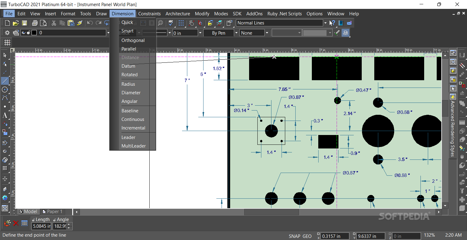Click the send mail envelope icon

[349, 23]
